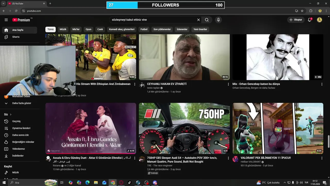The height and width of the screenshot is (186, 330).
Task: Open the CEYHANLI HAKAN EV ZİYARETİ thumbnail
Action: (x=184, y=57)
